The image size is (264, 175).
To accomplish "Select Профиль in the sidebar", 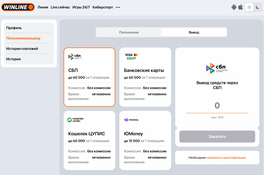I will tap(29, 28).
